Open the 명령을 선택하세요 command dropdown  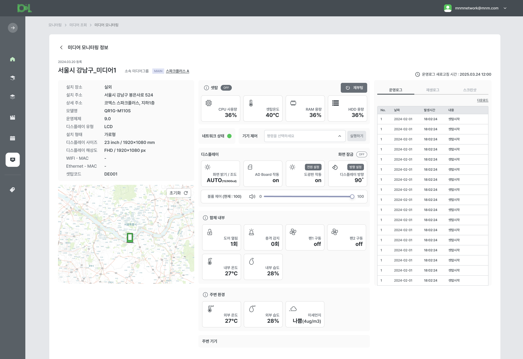(305, 136)
